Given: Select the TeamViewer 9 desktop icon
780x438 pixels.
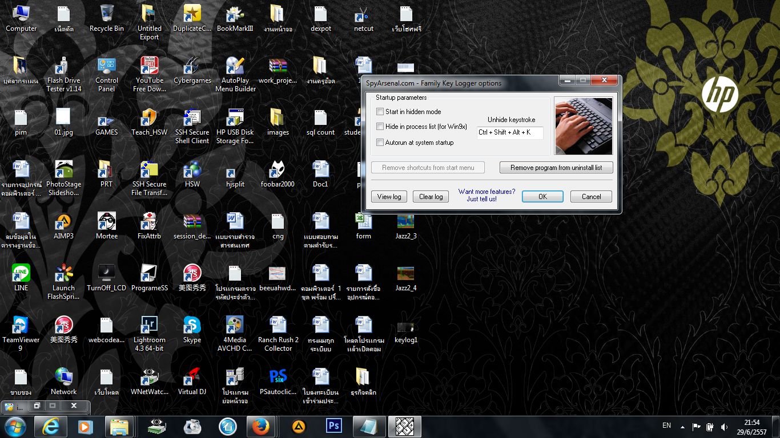Looking at the screenshot, I should [x=21, y=334].
